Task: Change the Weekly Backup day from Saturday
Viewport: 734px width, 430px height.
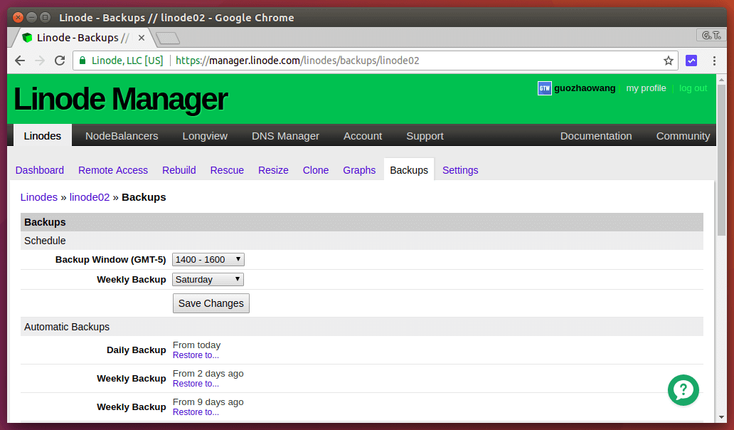Action: tap(208, 279)
